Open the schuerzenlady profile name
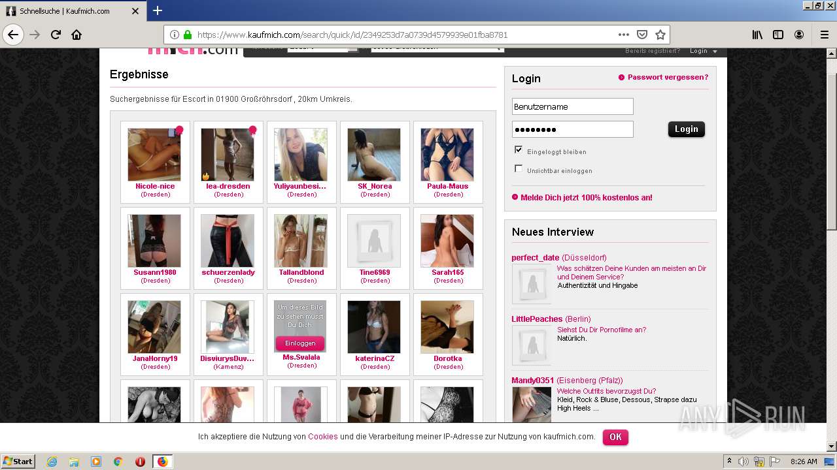Viewport: 837px width, 470px height. [228, 272]
